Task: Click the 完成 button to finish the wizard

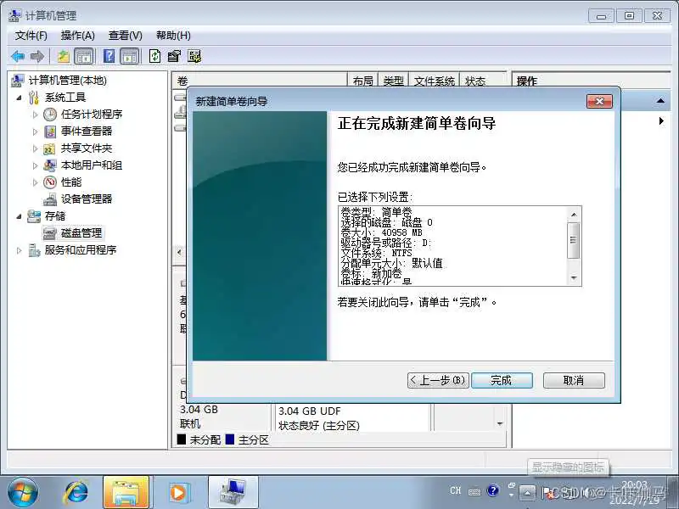Action: (x=502, y=380)
